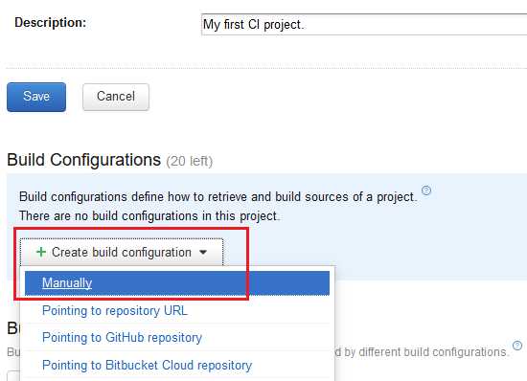This screenshot has width=527, height=381.
Task: Click the partially hidden button at bottom left
Action: point(13,376)
